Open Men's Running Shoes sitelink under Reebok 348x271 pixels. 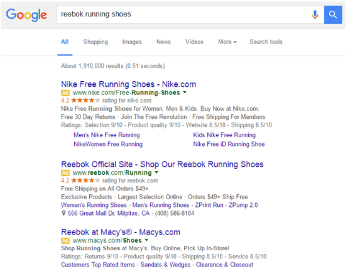tap(161, 205)
